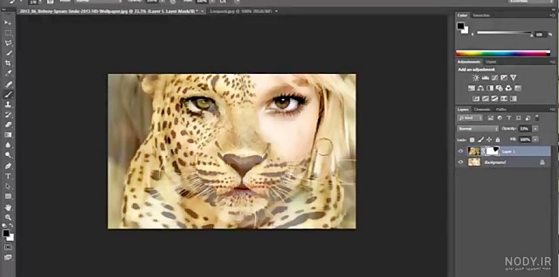559x277 pixels.
Task: Open the Normal blend mode dropdown
Action: 478,129
